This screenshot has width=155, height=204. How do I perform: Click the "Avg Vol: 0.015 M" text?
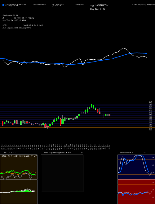pos(99,6)
